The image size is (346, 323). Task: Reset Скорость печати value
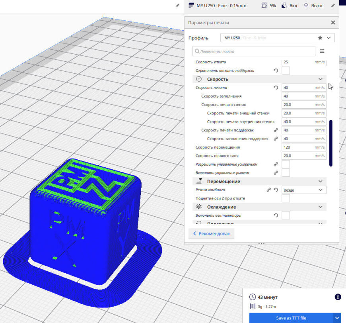276,88
